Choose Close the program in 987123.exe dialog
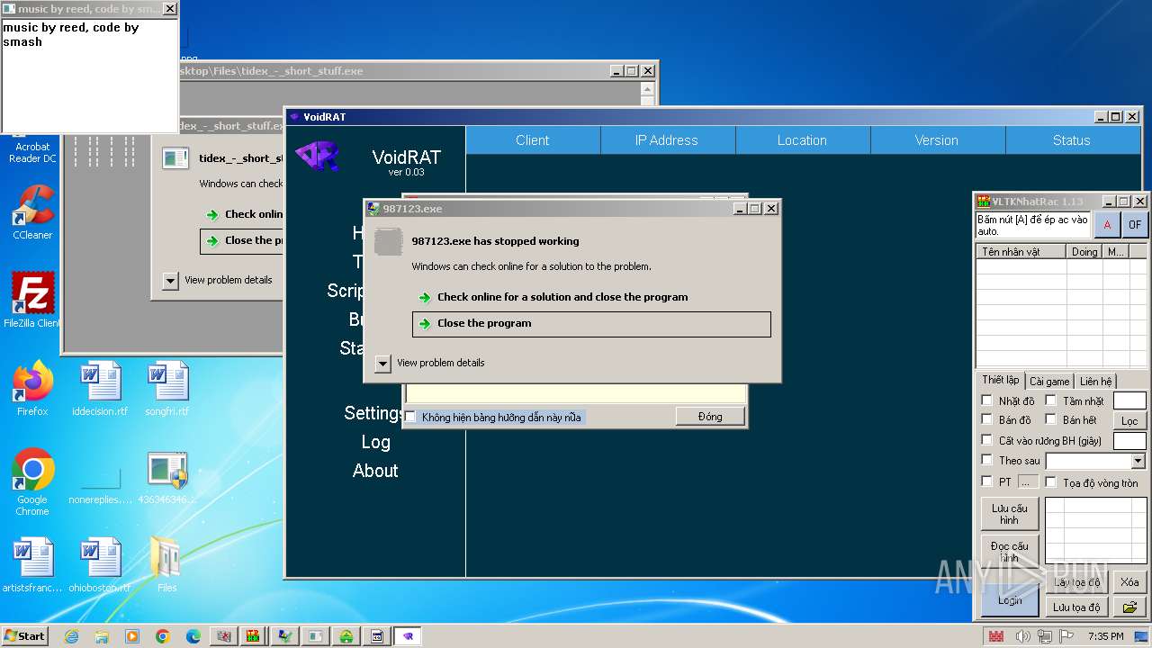1152x648 pixels. pyautogui.click(x=591, y=324)
